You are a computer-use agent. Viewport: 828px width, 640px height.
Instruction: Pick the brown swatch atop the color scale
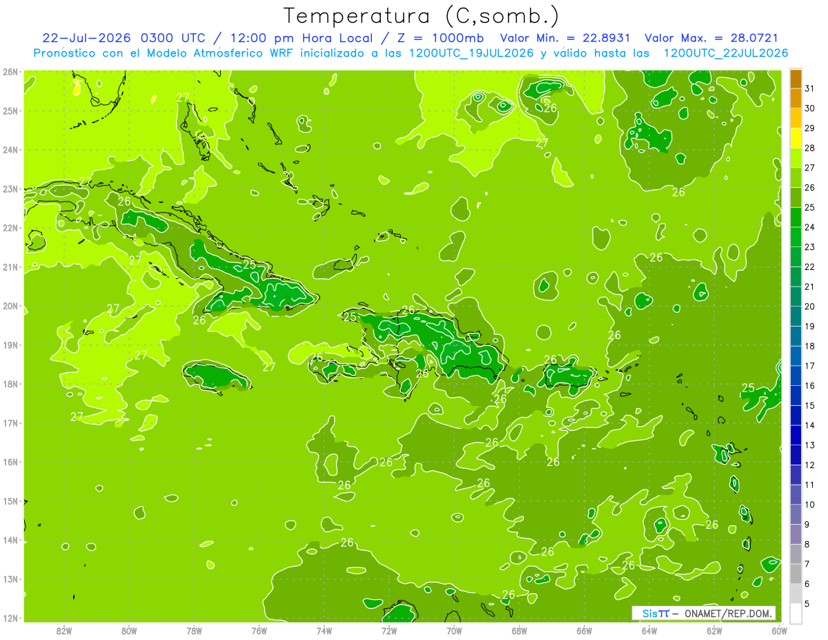click(x=796, y=79)
